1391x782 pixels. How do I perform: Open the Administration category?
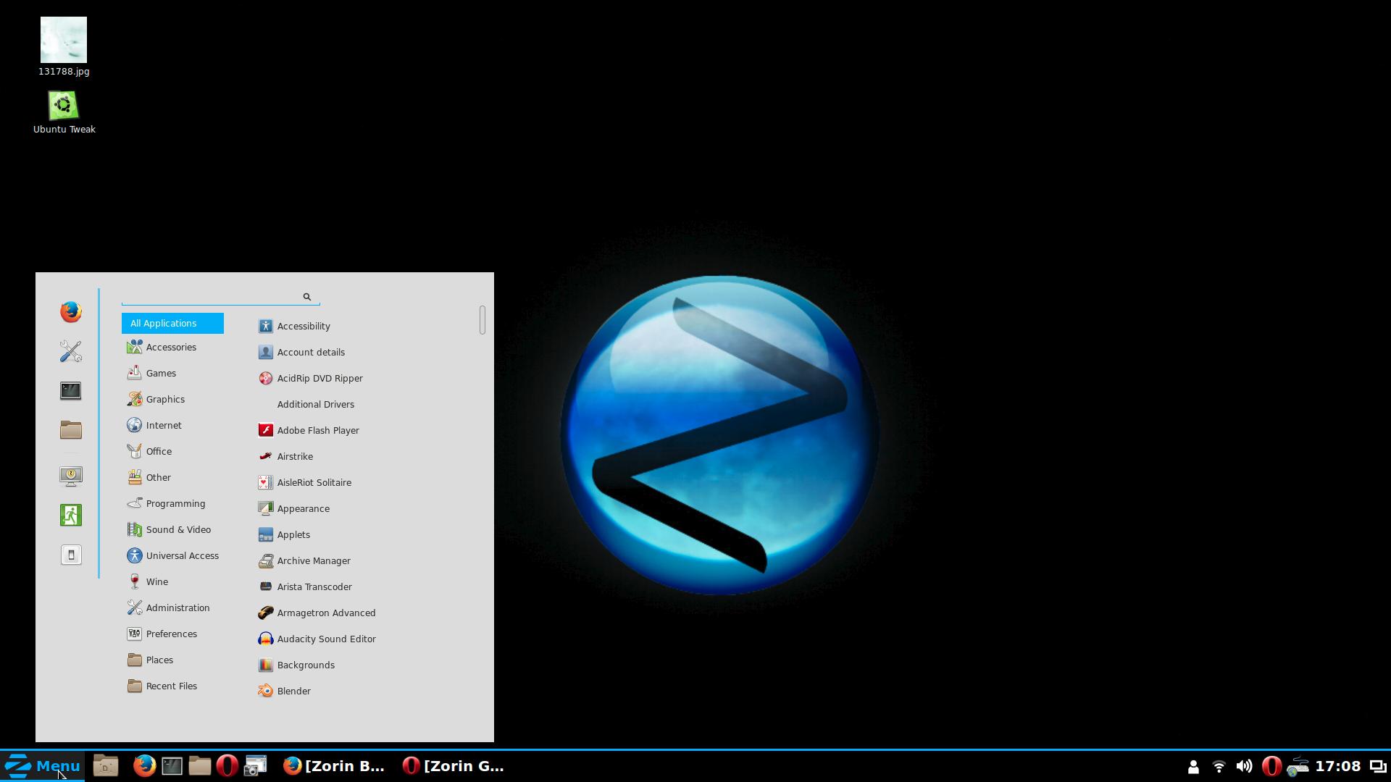tap(177, 607)
